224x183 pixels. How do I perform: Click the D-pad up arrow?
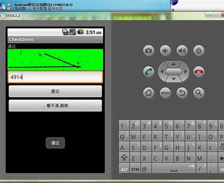(174, 64)
